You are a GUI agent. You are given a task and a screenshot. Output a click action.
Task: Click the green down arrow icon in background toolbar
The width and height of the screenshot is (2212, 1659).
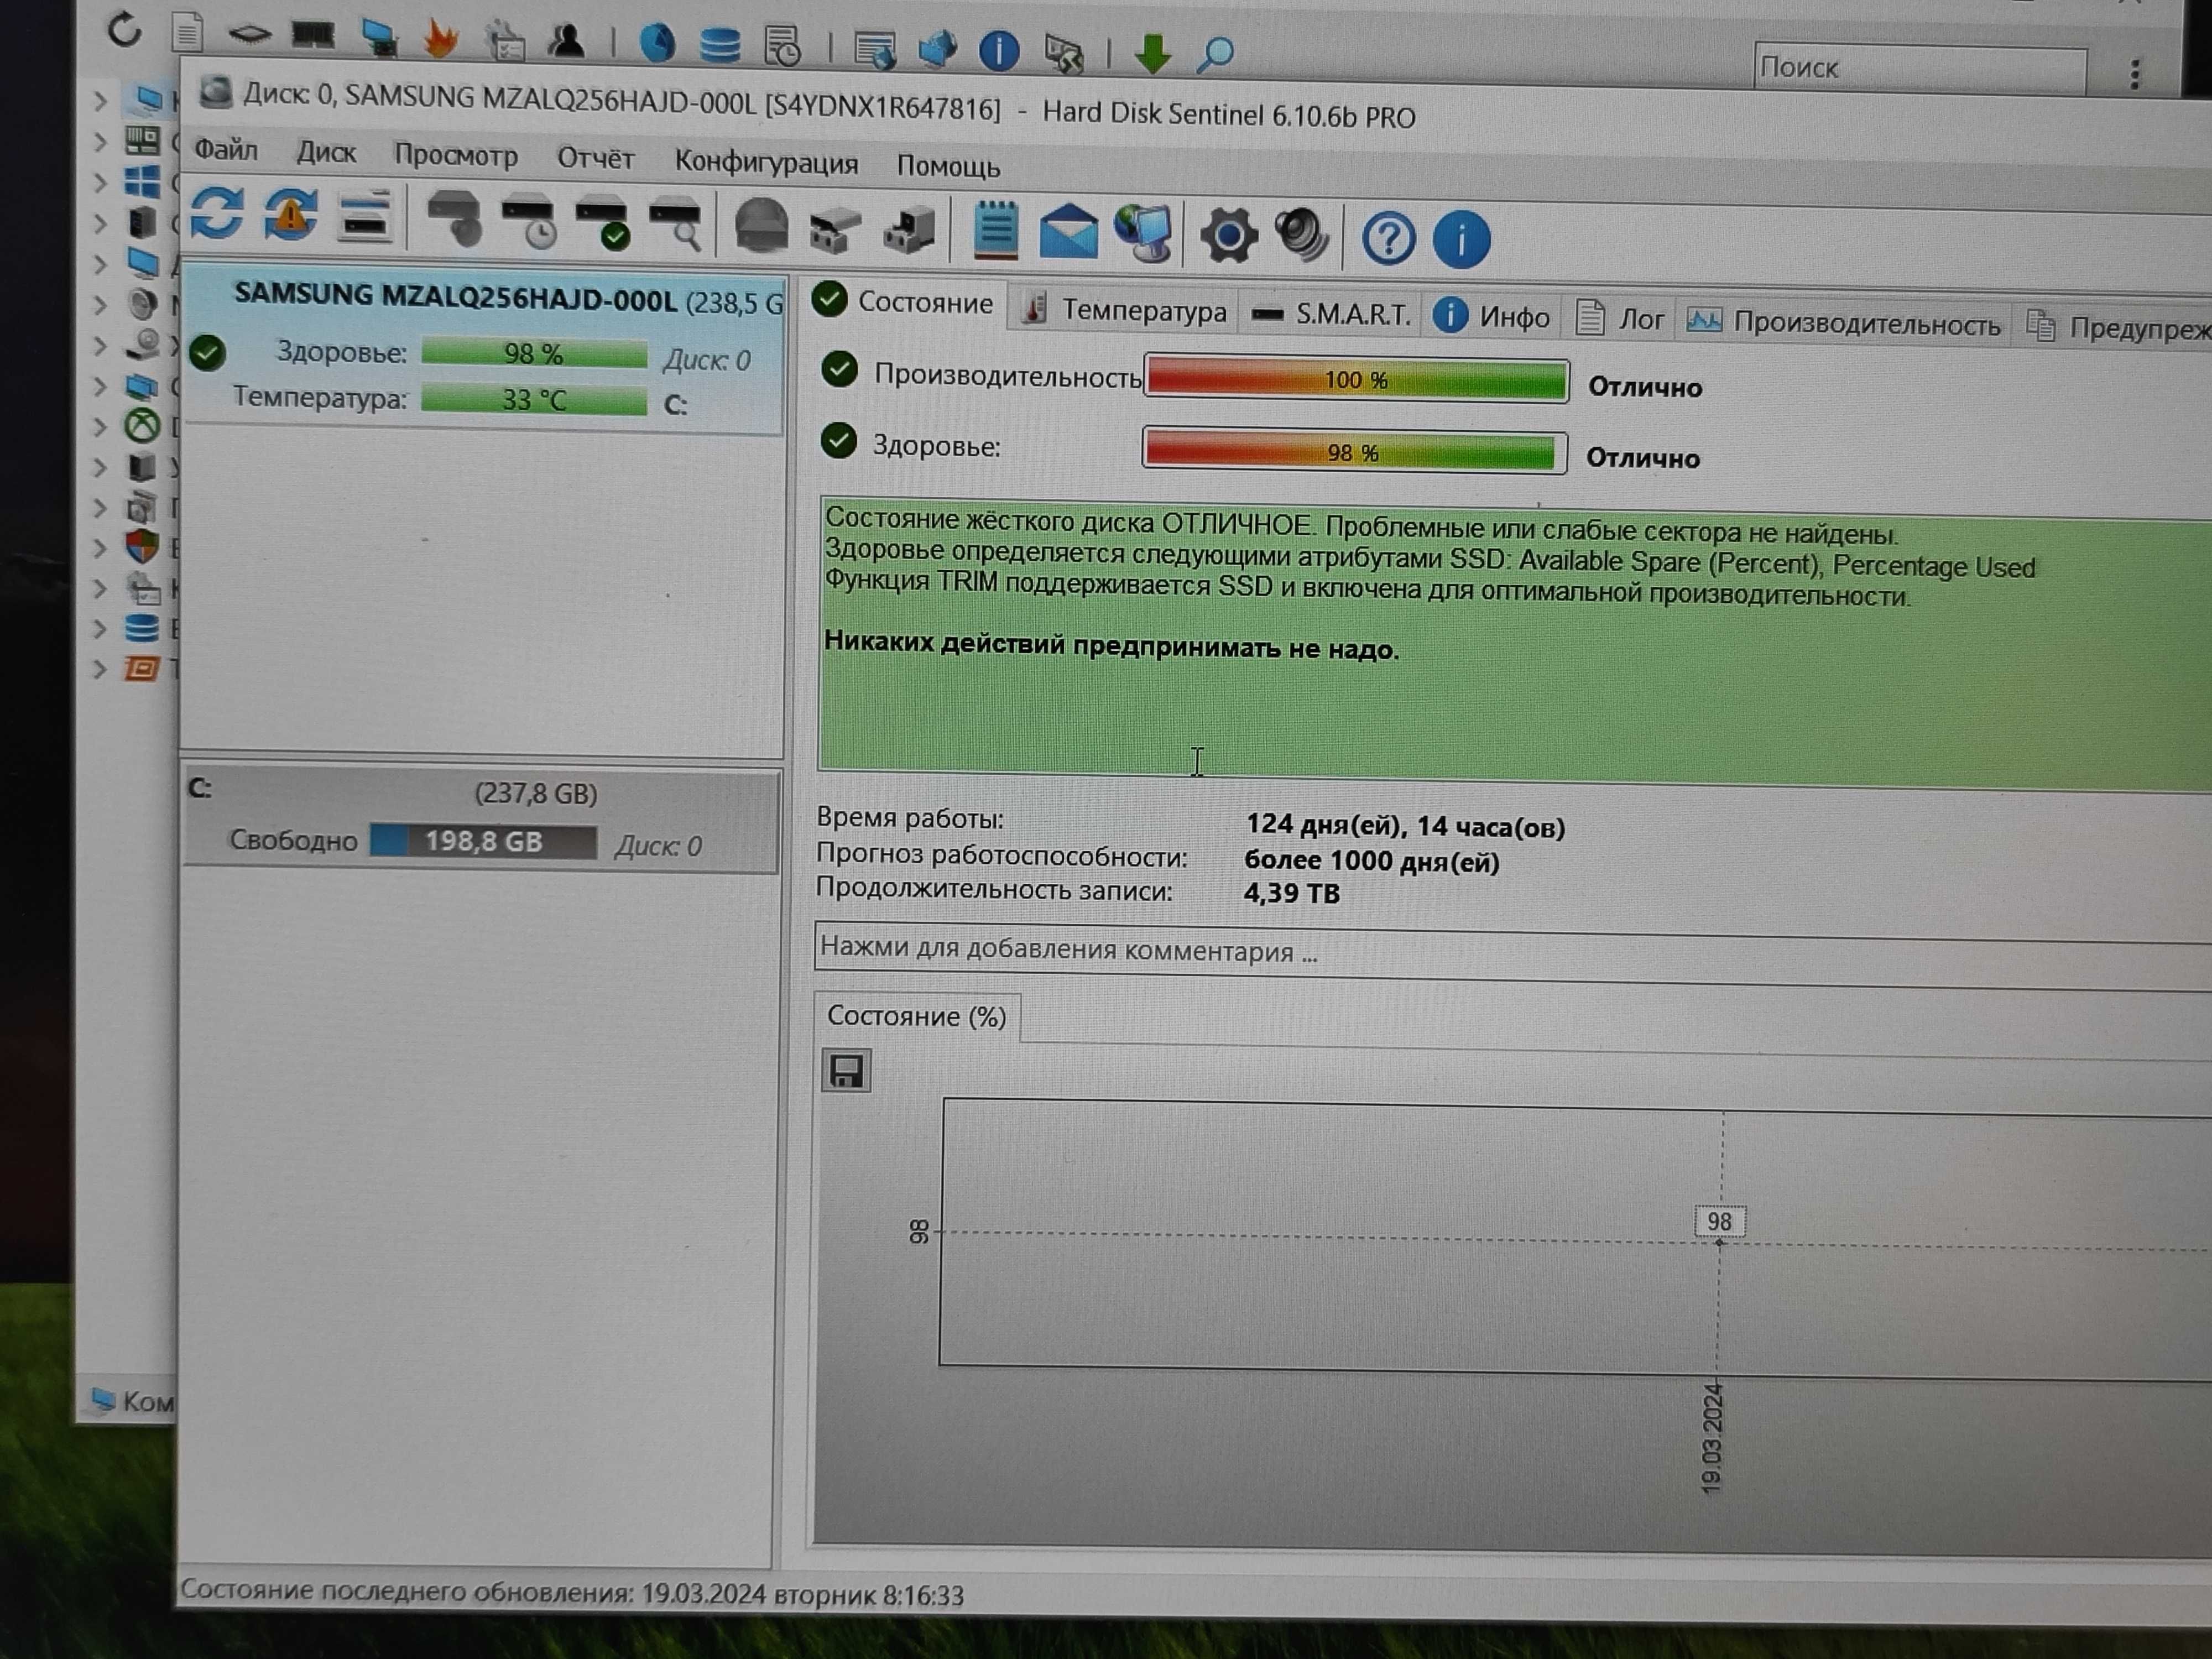click(1153, 53)
